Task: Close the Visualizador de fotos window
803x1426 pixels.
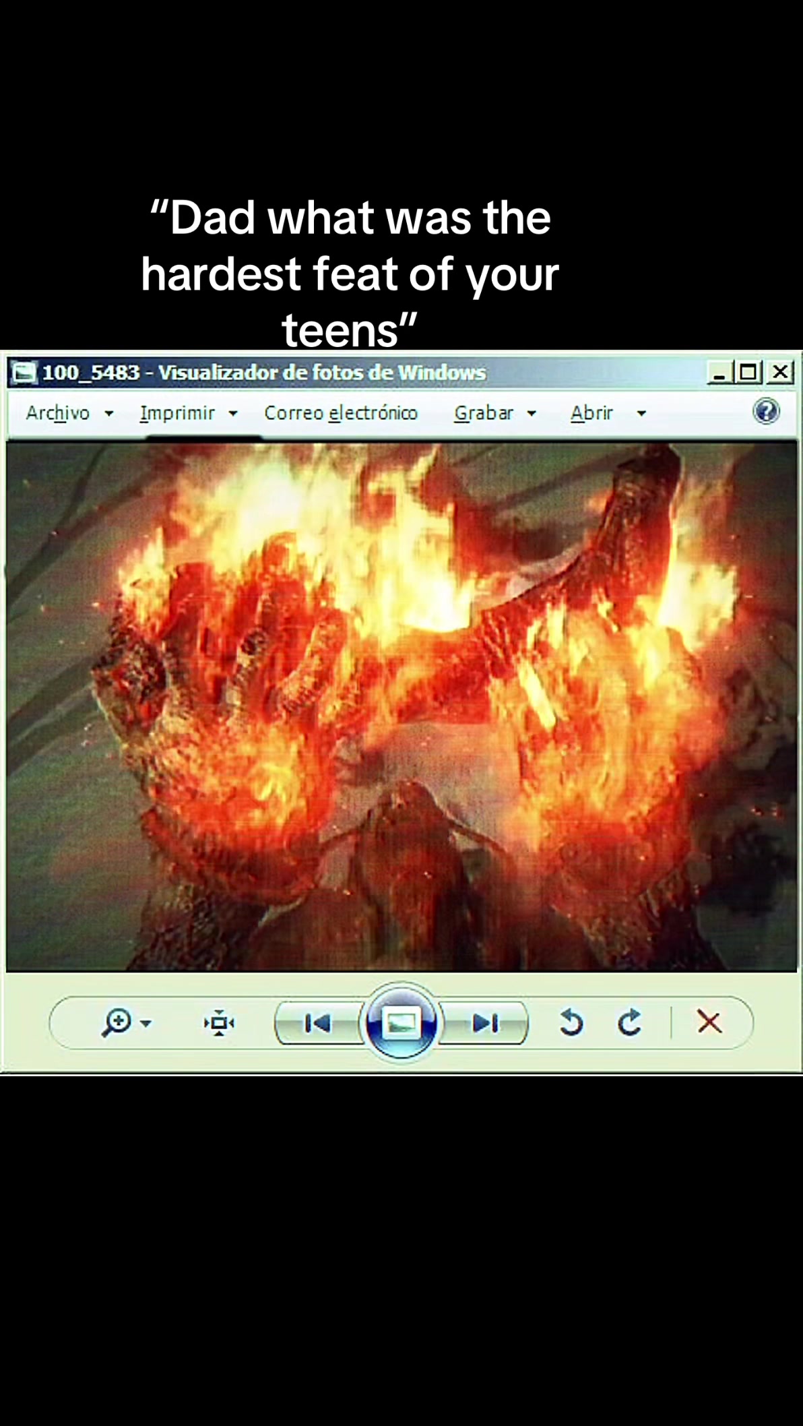Action: [x=780, y=372]
